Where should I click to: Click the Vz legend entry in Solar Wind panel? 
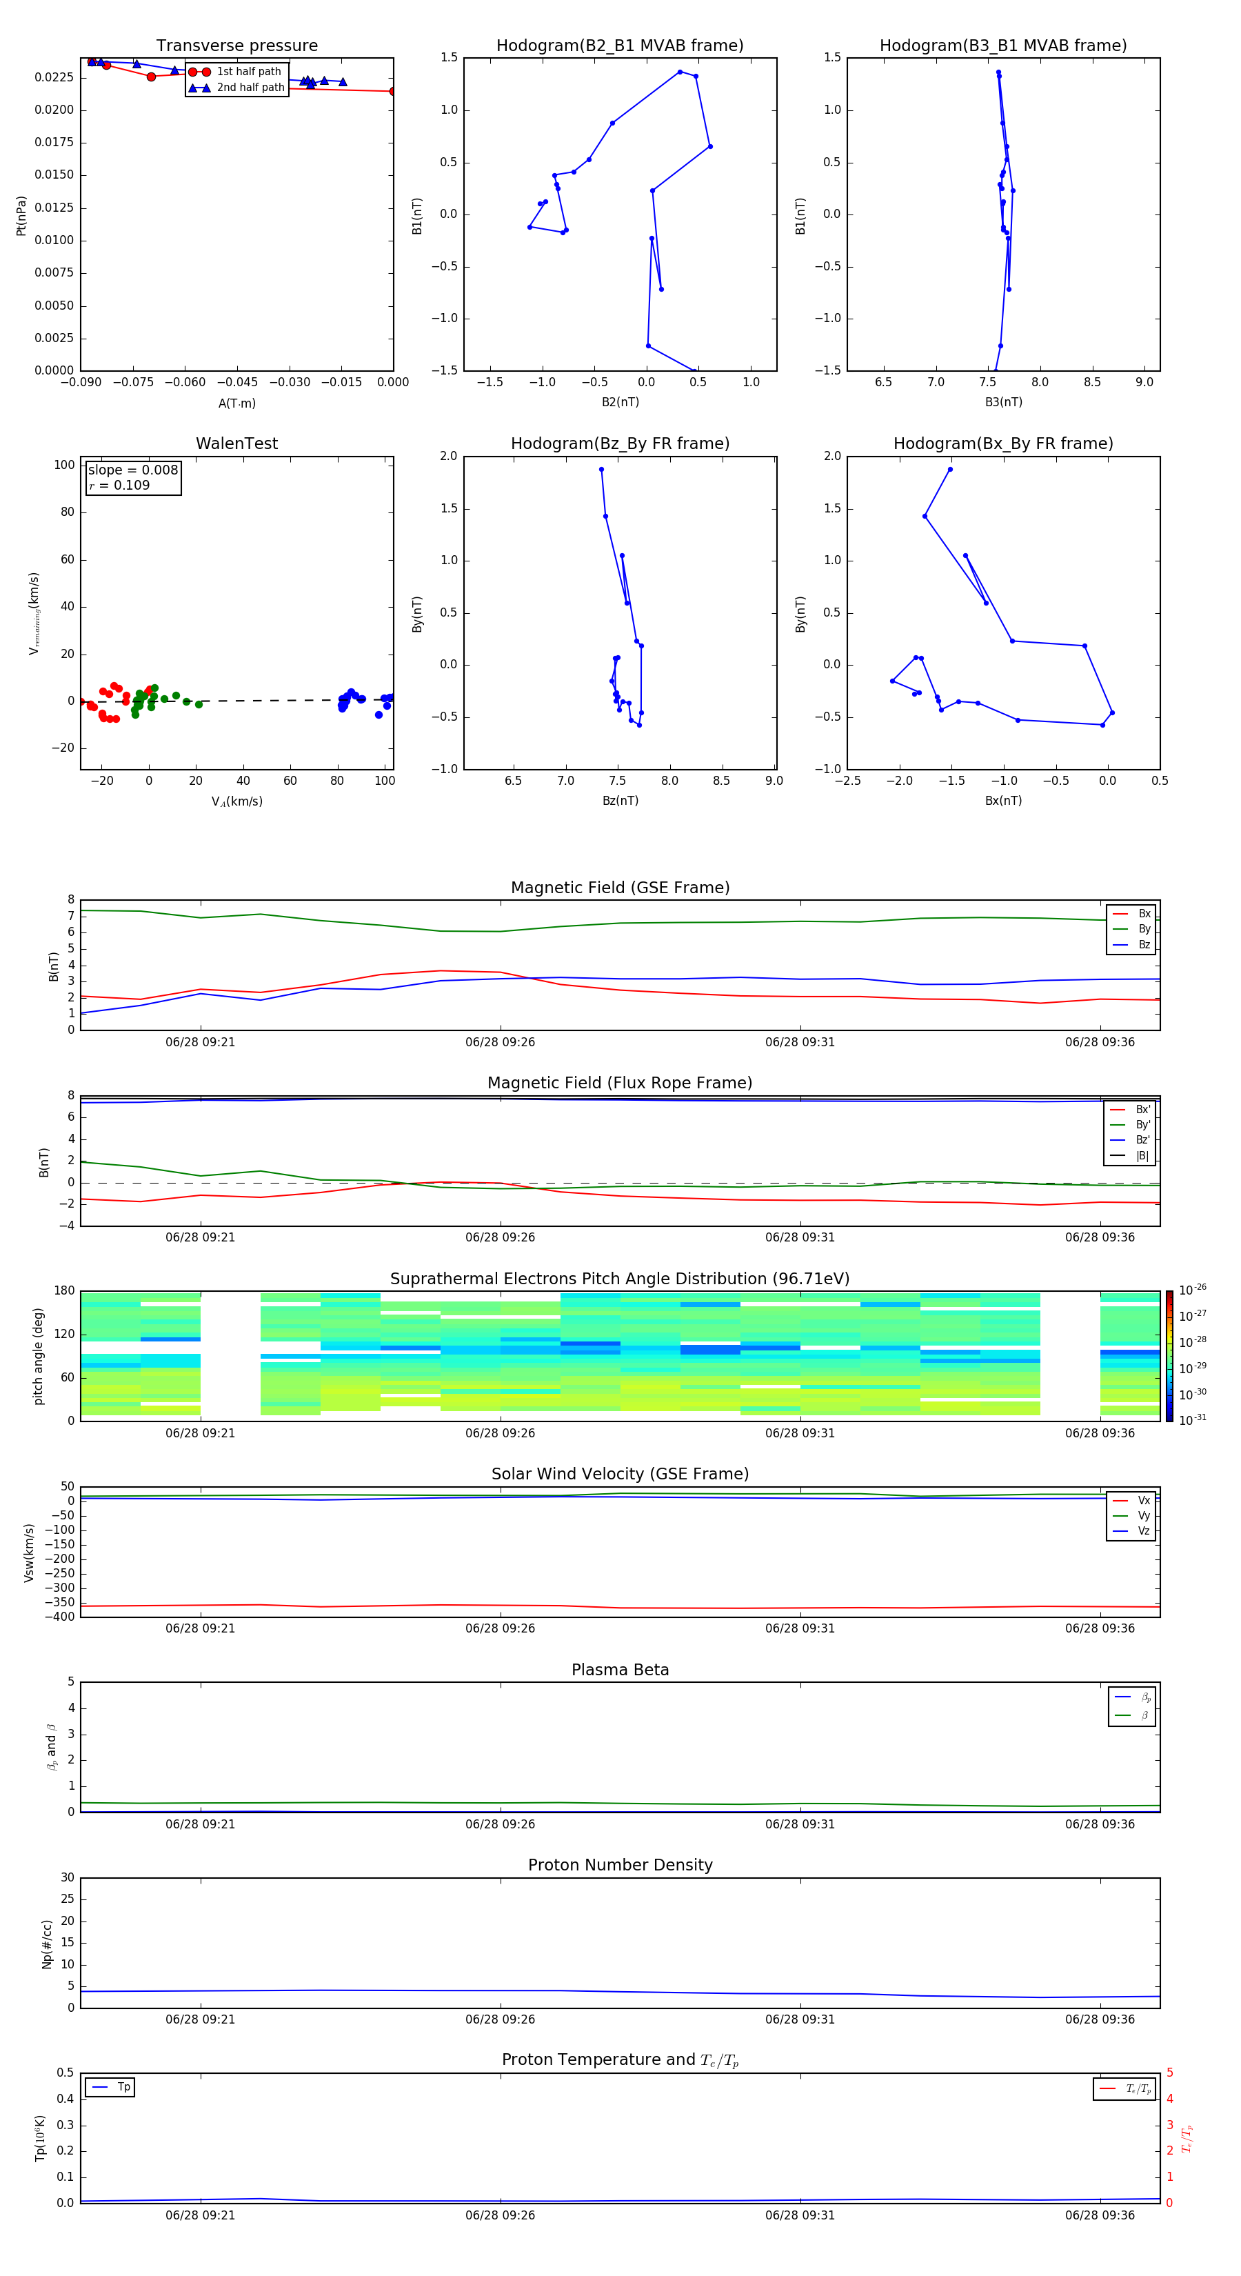[x=1131, y=1531]
